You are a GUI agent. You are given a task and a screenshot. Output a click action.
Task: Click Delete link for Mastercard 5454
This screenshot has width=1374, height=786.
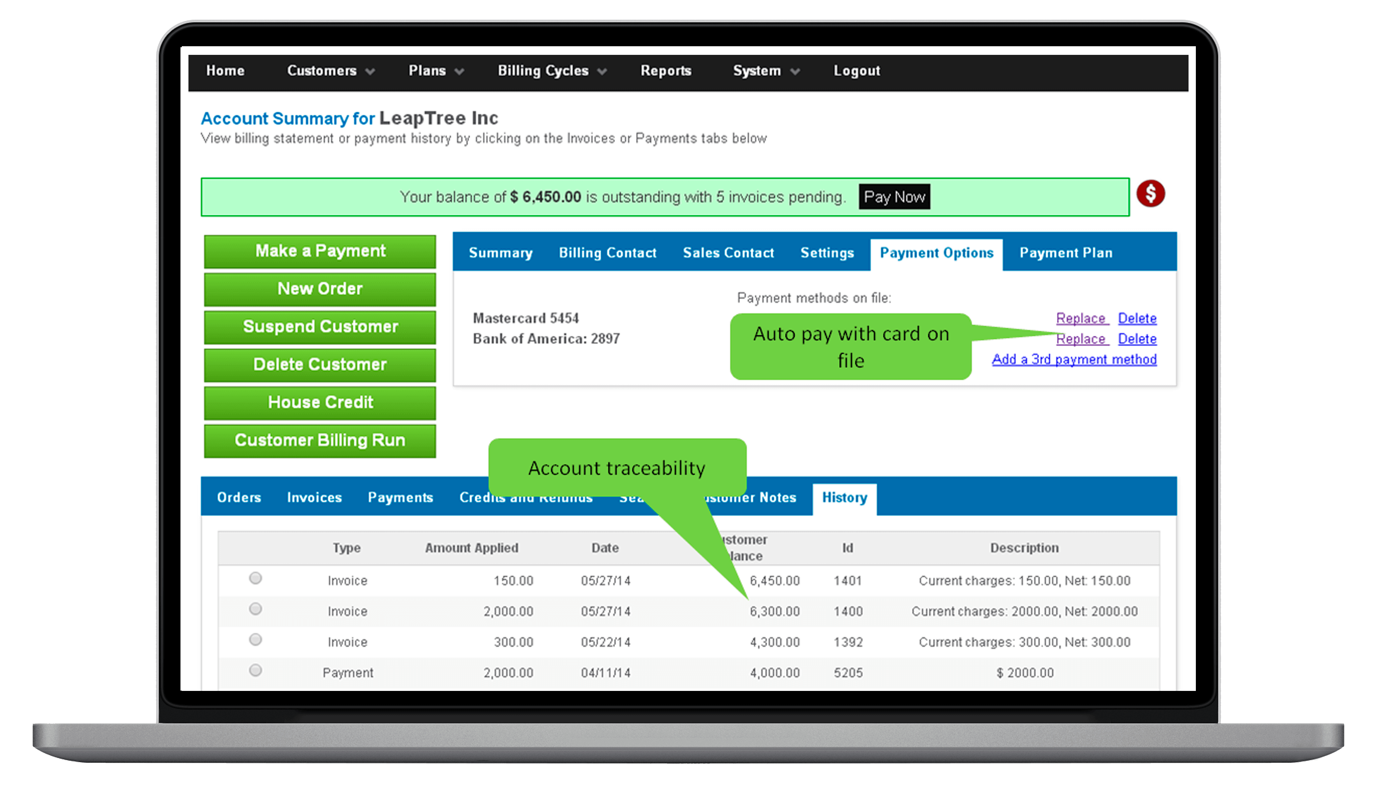coord(1137,319)
